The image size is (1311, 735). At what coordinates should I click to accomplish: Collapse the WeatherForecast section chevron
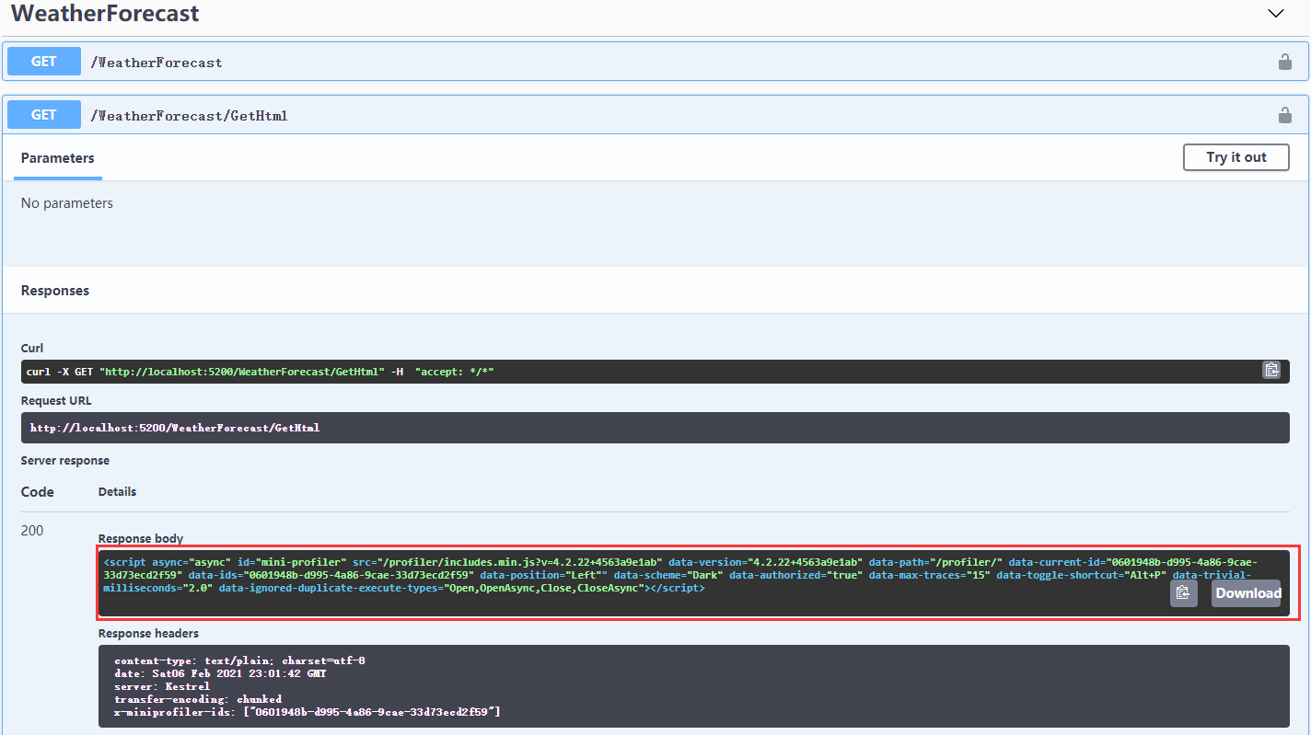point(1275,13)
